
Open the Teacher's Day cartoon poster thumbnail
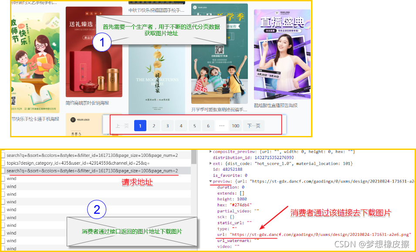[x=35, y=63]
